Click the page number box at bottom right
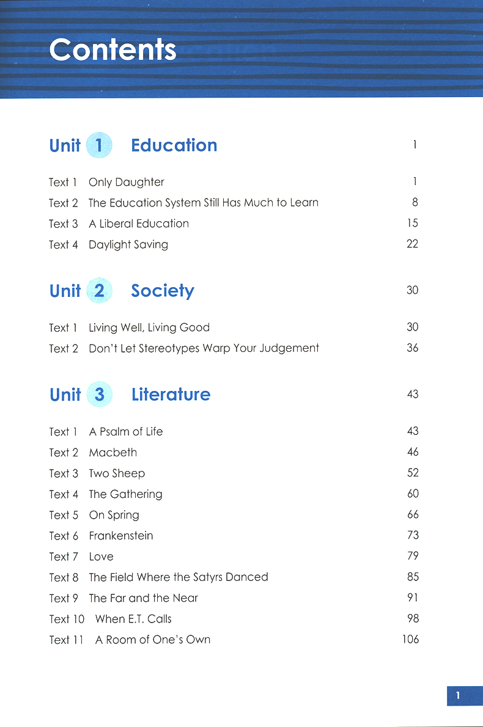Image resolution: width=483 pixels, height=727 pixels. (458, 695)
